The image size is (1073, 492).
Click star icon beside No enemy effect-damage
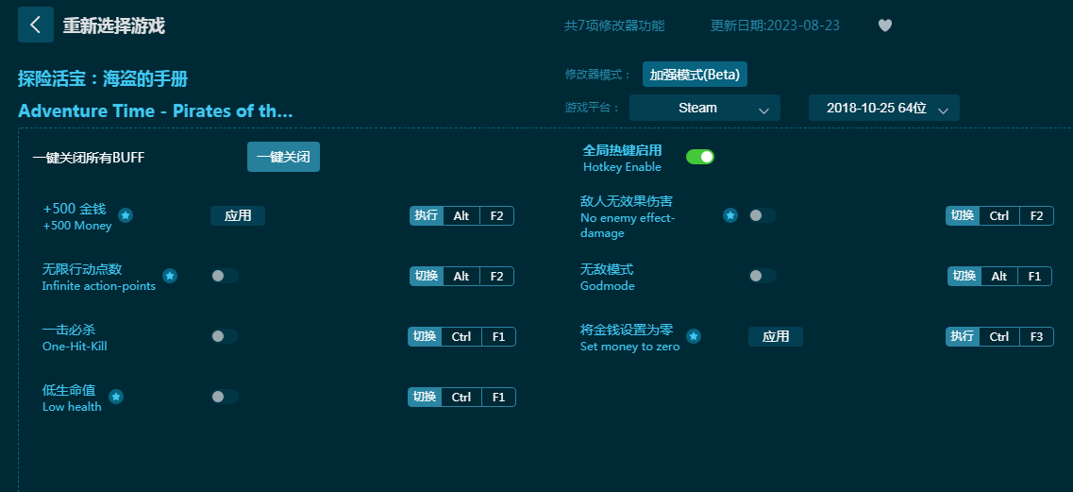click(x=729, y=215)
